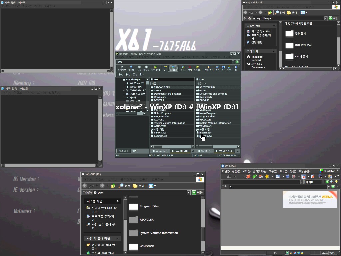Expand WinXP (D:) node in xplorer² tree
Screen dimensions: 341x256
click(x=124, y=87)
